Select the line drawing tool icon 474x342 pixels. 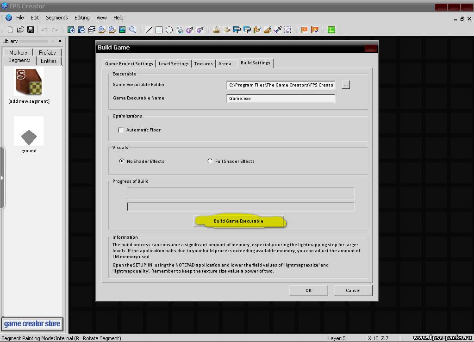pos(149,30)
